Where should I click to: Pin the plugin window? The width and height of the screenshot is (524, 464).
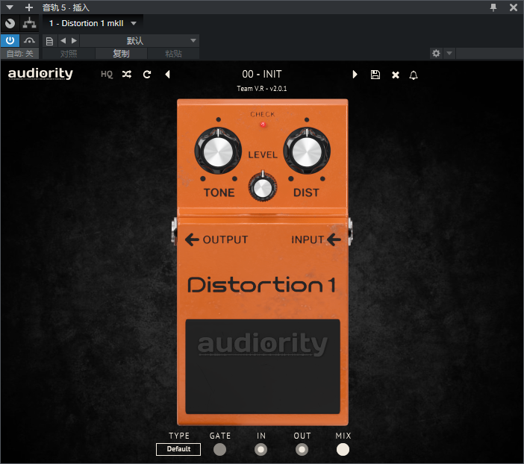pos(493,7)
